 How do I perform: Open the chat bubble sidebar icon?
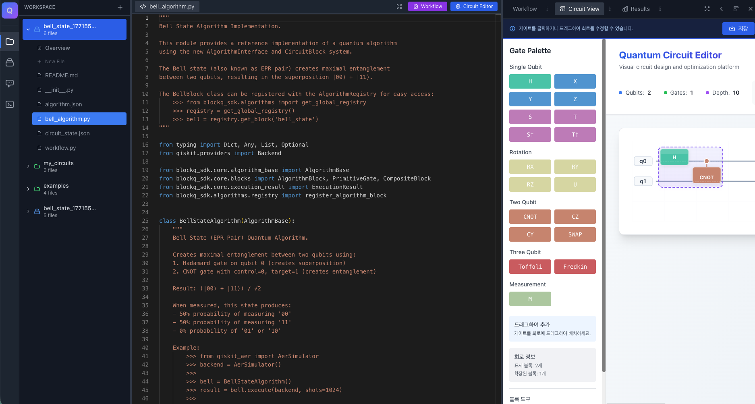click(10, 83)
